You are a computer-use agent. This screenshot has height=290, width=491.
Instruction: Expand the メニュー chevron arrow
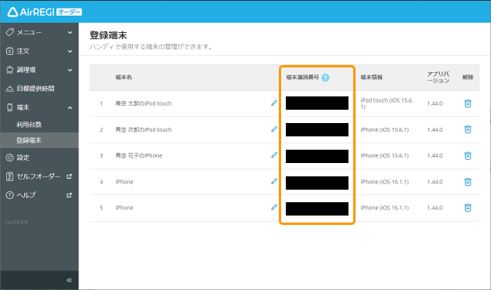pos(70,32)
